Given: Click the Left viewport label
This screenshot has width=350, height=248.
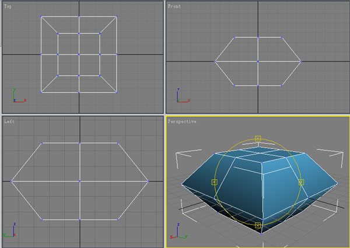Looking at the screenshot, I should 9,121.
